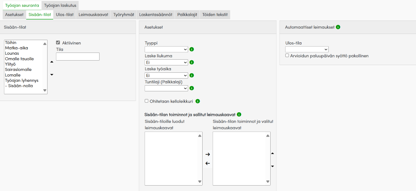416x191 pixels.
Task: Click info icon next to Automaattiset leimaukset
Action: tap(338, 27)
